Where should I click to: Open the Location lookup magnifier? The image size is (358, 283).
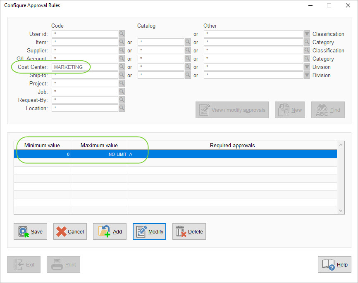point(122,108)
